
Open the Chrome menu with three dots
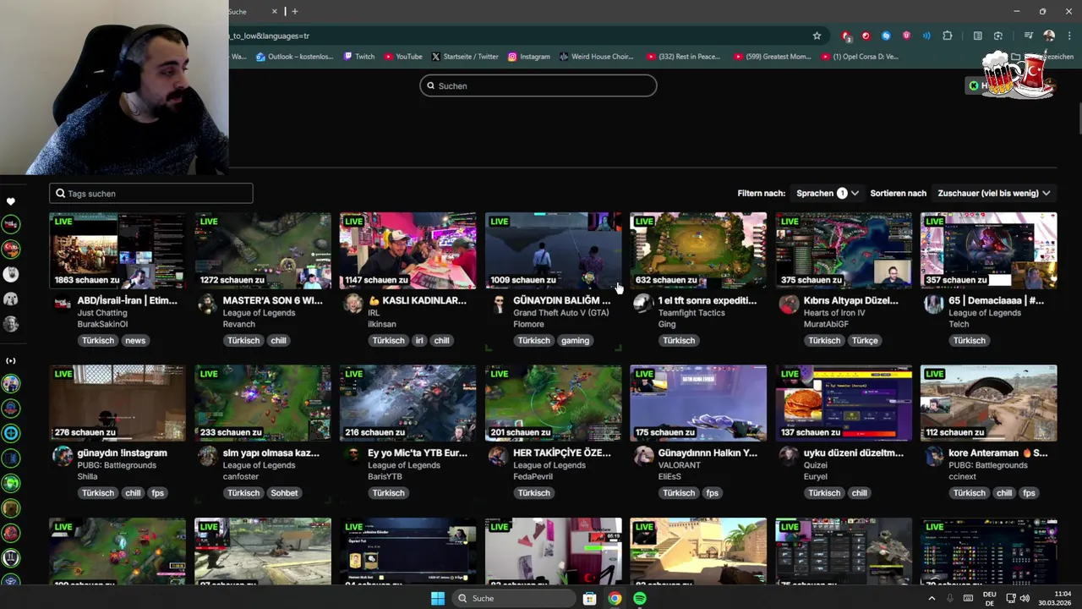pos(1069,36)
